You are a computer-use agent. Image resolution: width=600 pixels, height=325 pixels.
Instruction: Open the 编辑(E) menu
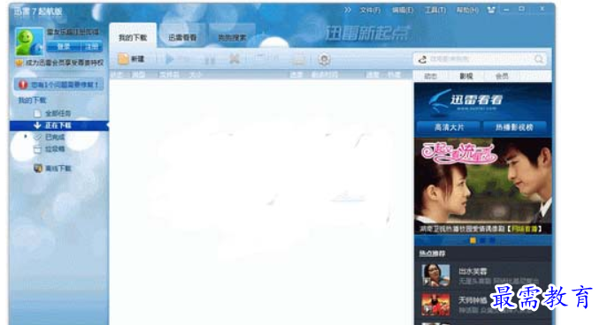[x=403, y=10]
